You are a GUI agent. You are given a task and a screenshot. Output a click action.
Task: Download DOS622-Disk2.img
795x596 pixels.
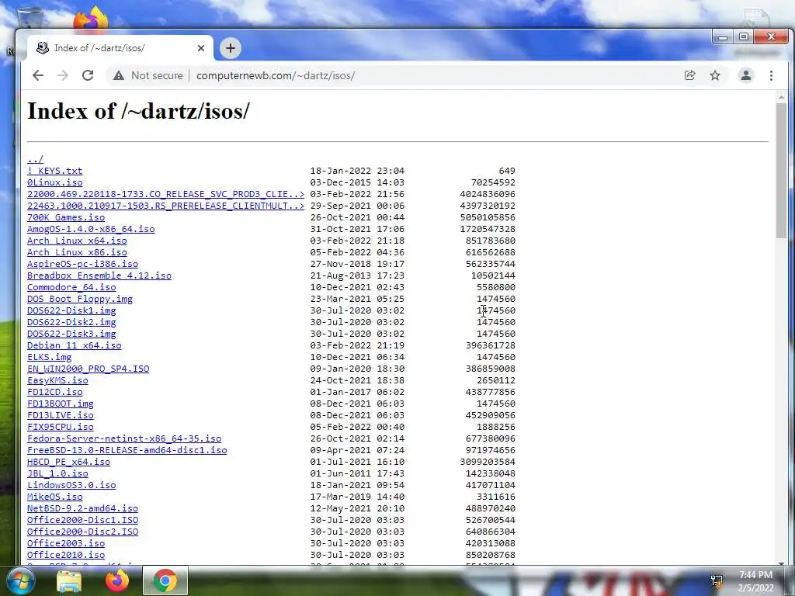(x=71, y=322)
